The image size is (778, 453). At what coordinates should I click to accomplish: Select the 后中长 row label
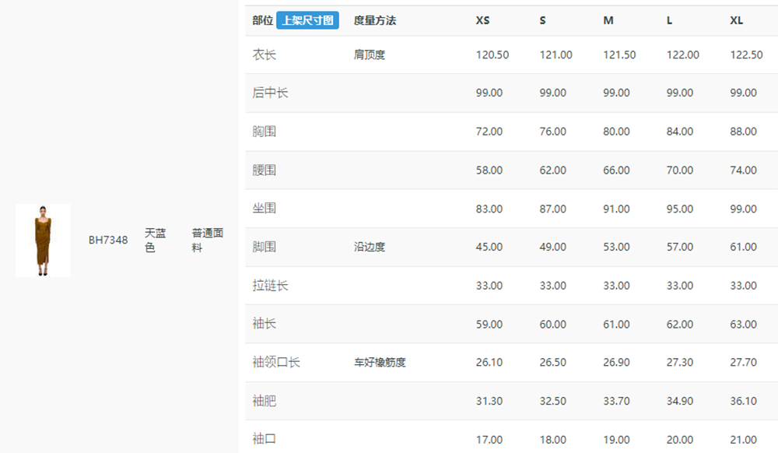pos(270,93)
